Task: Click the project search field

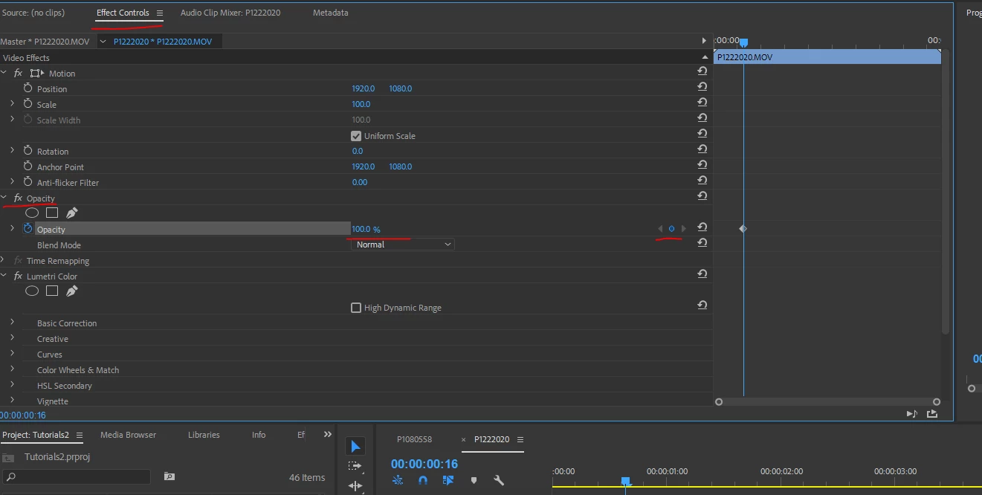Action: coord(76,477)
